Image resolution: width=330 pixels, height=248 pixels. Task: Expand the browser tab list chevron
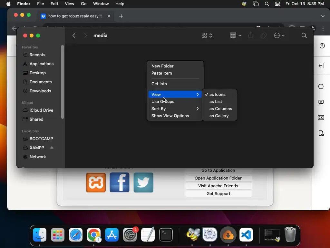[323, 16]
